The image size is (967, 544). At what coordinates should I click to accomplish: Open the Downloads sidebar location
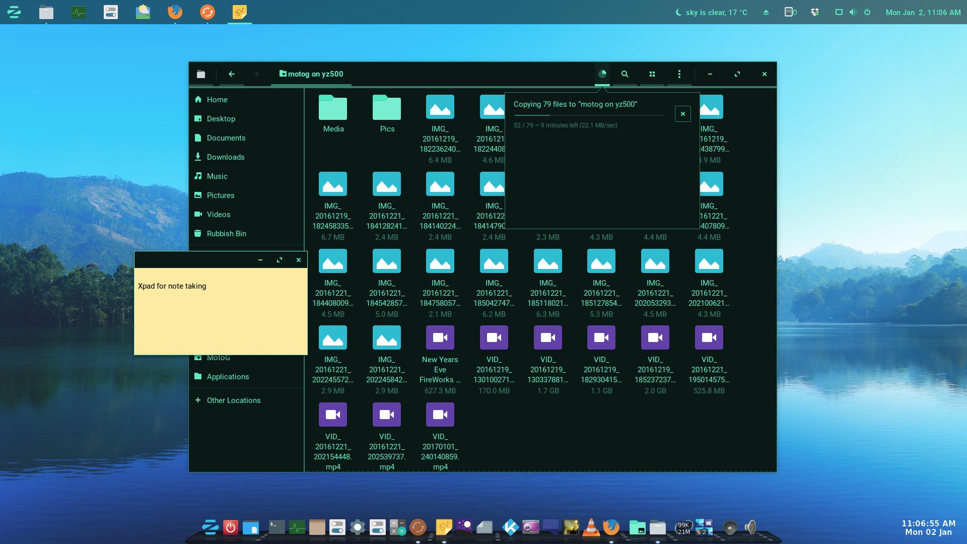[225, 157]
